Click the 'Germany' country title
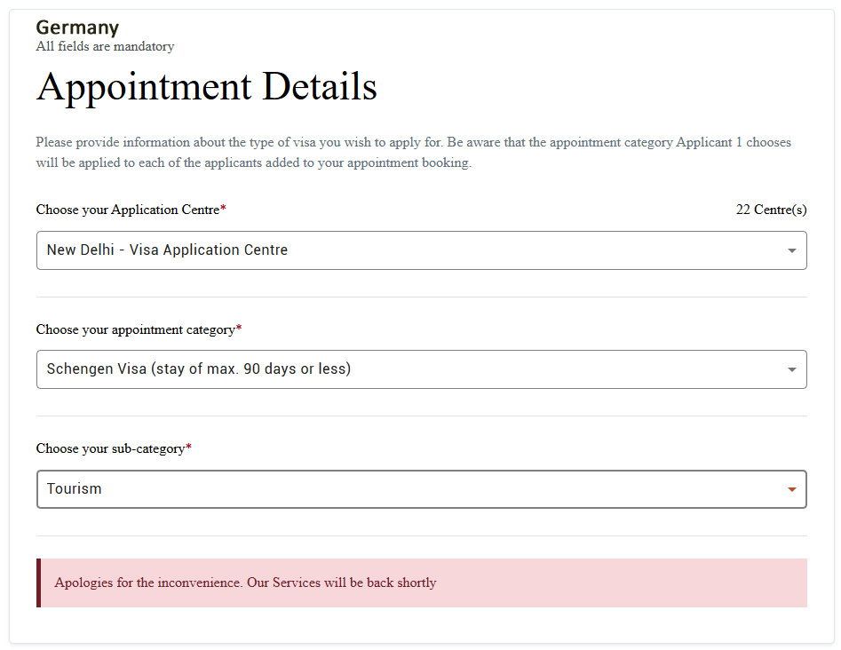841x650 pixels. pyautogui.click(x=78, y=28)
